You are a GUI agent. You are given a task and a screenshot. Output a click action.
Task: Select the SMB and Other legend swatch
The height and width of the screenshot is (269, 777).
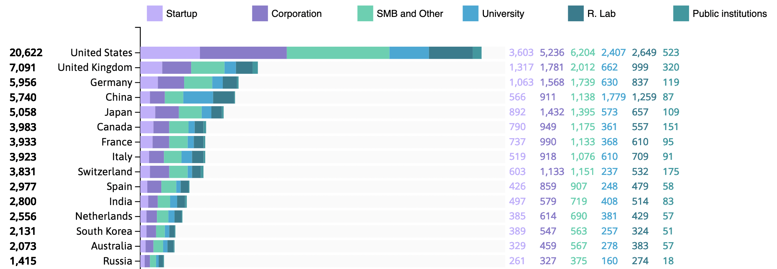(x=365, y=14)
